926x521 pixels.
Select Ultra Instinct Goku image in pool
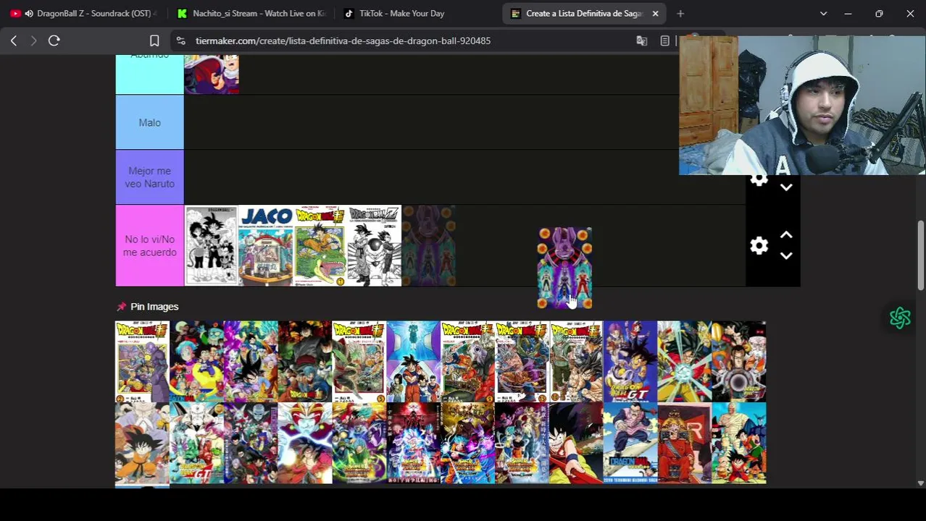pos(413,444)
